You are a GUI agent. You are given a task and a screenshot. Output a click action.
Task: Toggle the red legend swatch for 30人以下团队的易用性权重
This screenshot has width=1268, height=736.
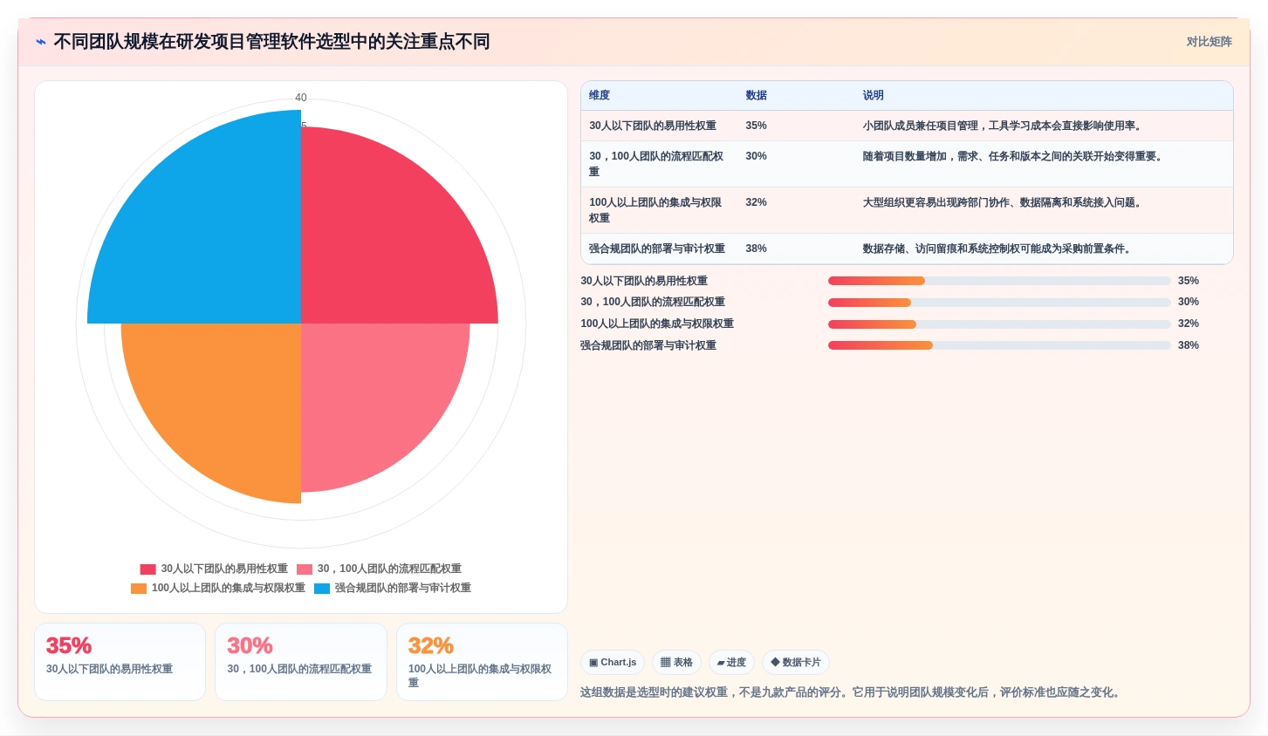147,569
